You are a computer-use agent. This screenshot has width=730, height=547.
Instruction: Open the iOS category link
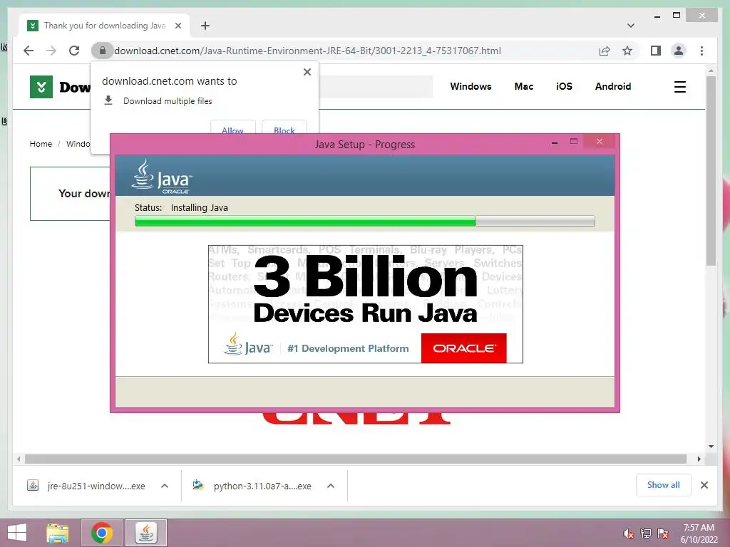(565, 86)
